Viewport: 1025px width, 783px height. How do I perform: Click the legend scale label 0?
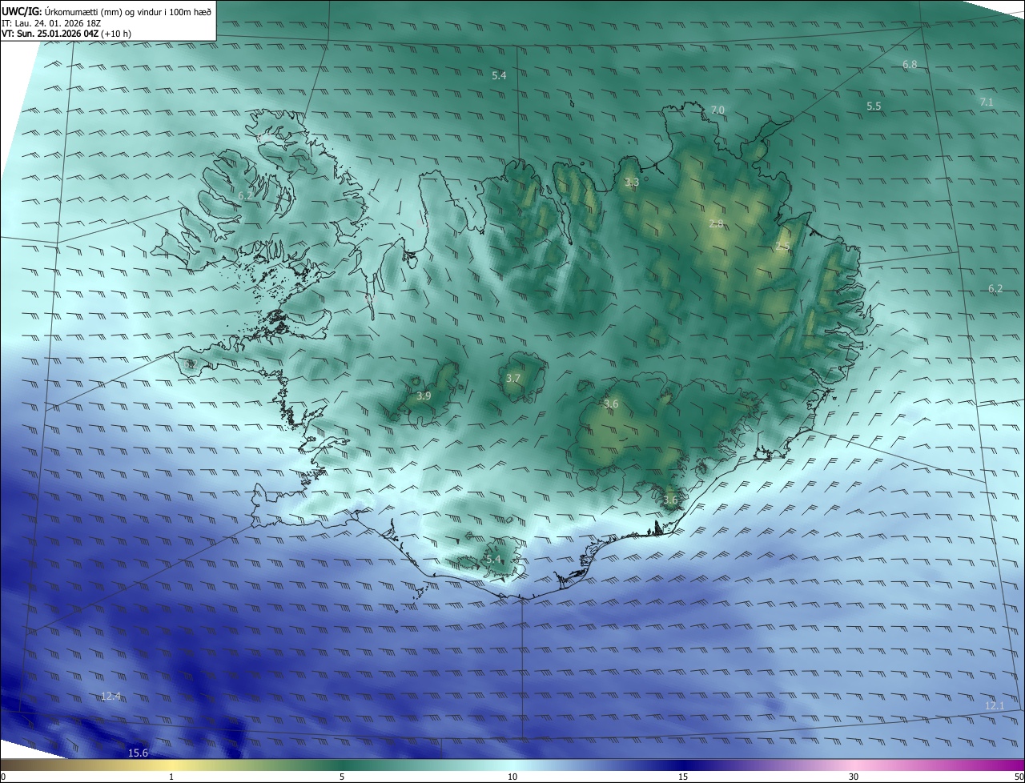[2, 777]
